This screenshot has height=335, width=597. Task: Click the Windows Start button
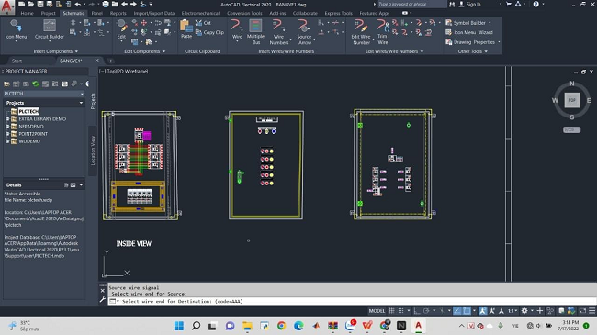[x=178, y=326]
